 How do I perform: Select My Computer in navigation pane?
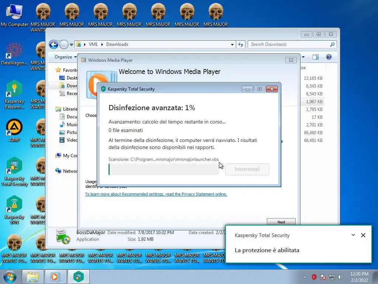point(66,156)
